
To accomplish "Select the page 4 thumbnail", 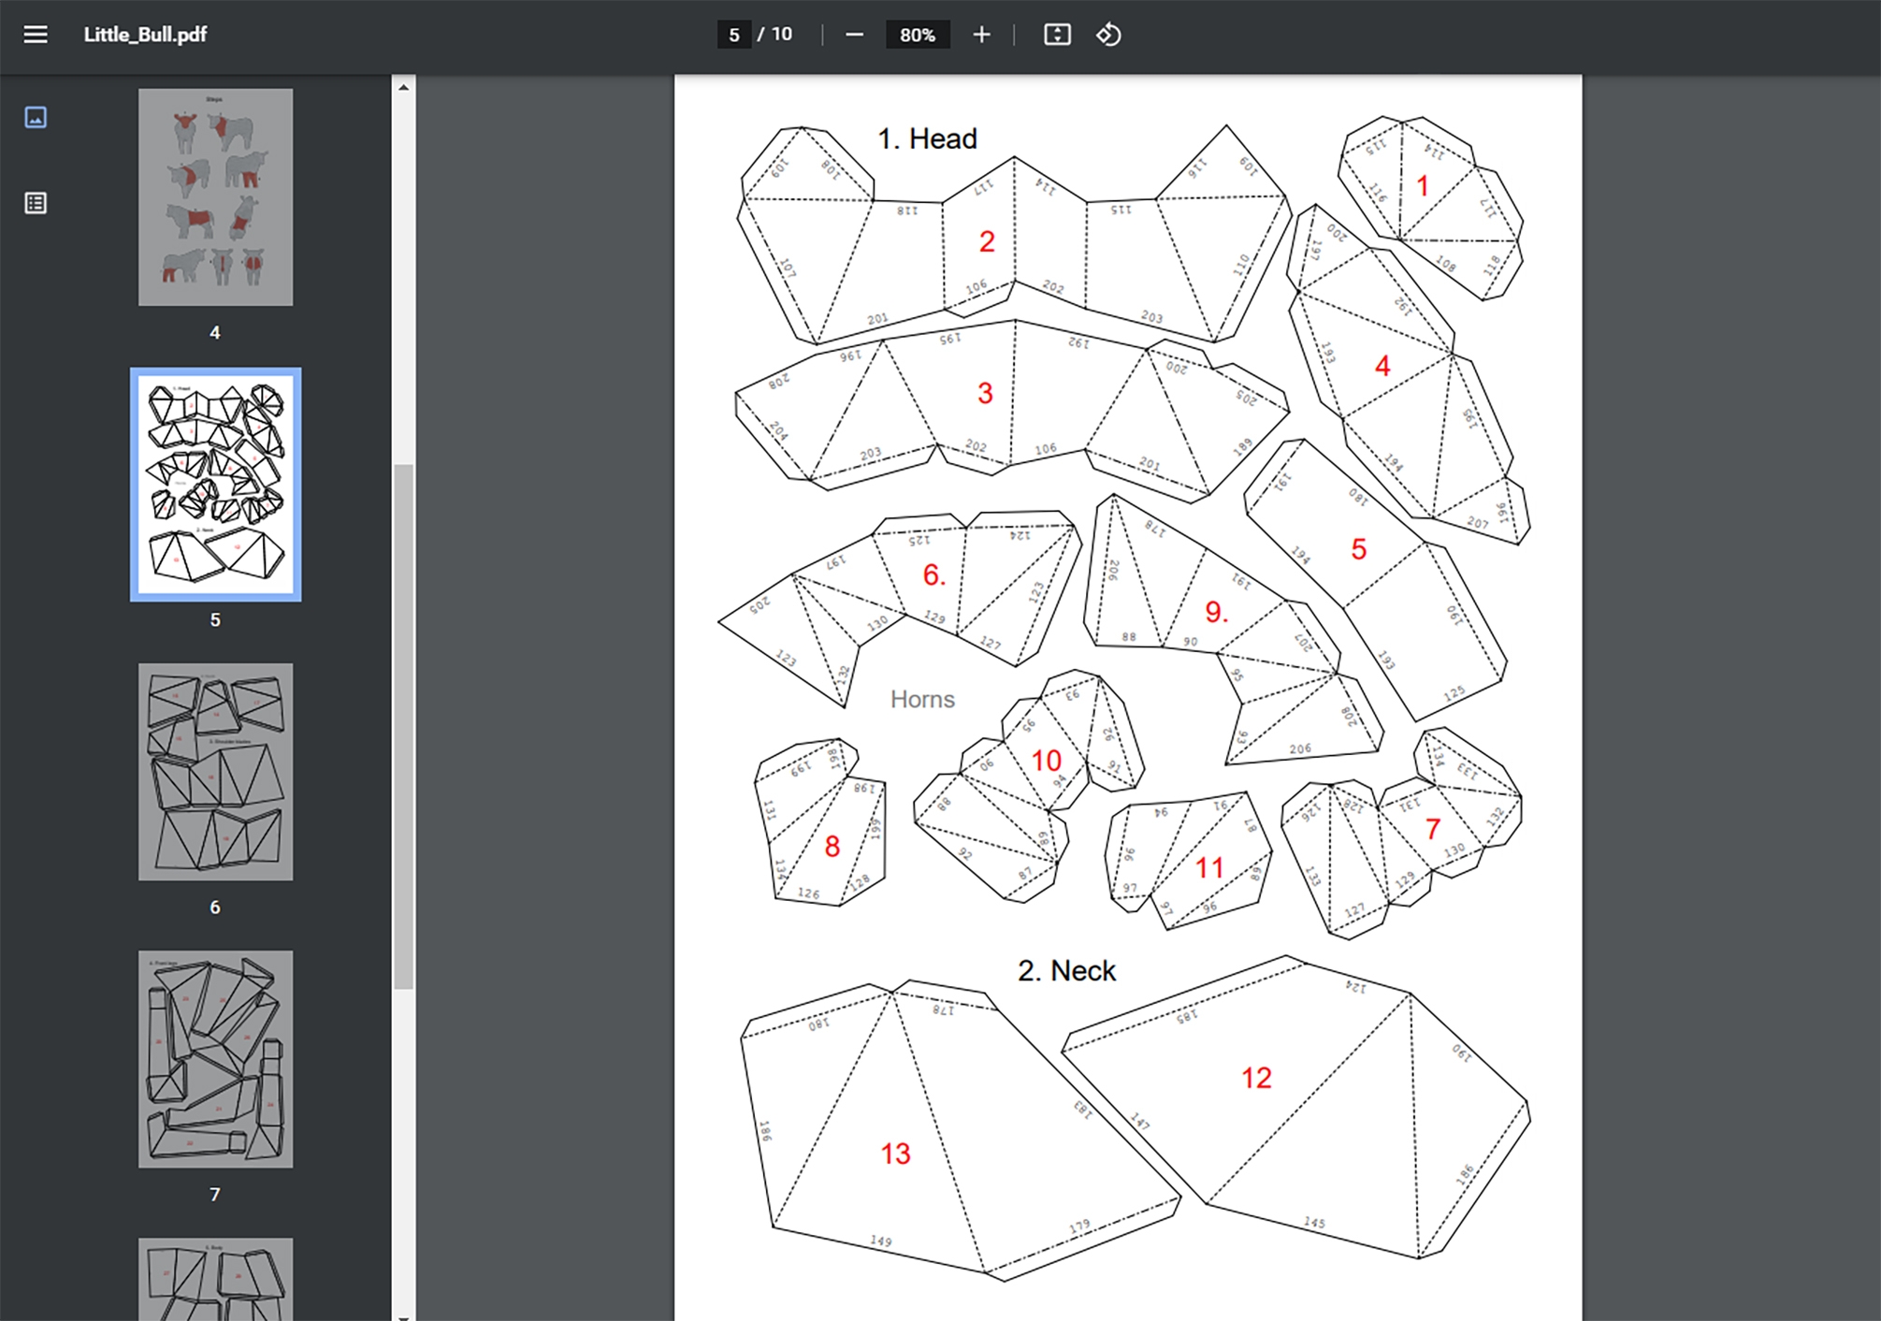I will (215, 199).
